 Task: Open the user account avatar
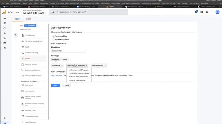[x=217, y=12]
